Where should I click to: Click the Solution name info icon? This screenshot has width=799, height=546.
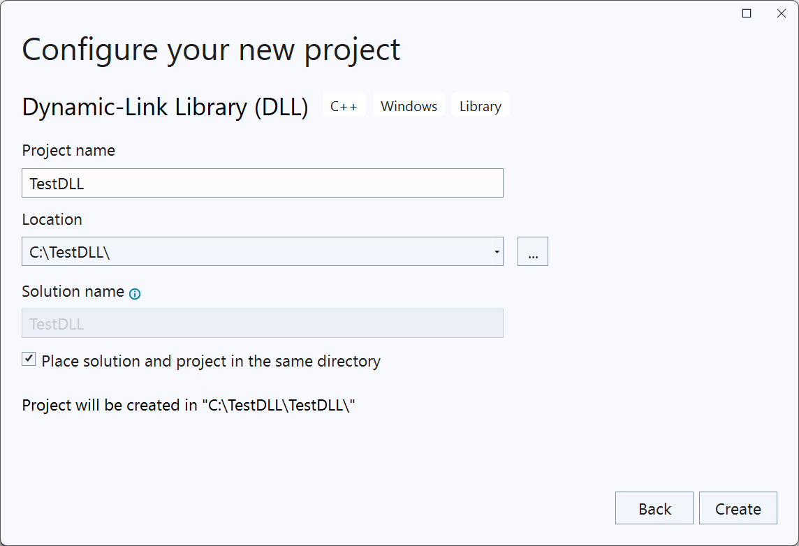point(135,294)
